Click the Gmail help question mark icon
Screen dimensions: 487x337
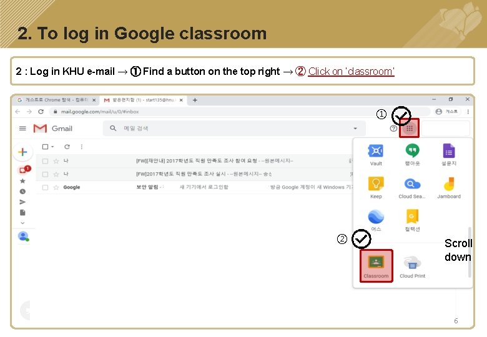[393, 128]
